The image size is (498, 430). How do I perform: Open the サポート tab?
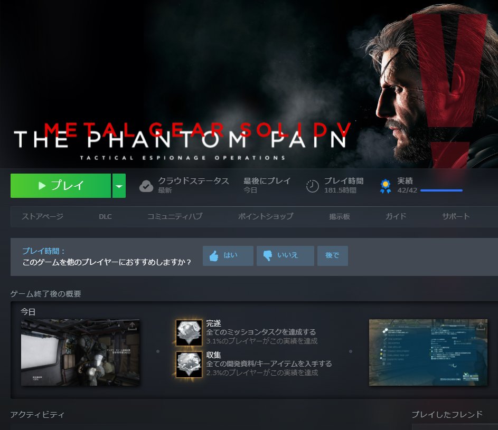(456, 216)
